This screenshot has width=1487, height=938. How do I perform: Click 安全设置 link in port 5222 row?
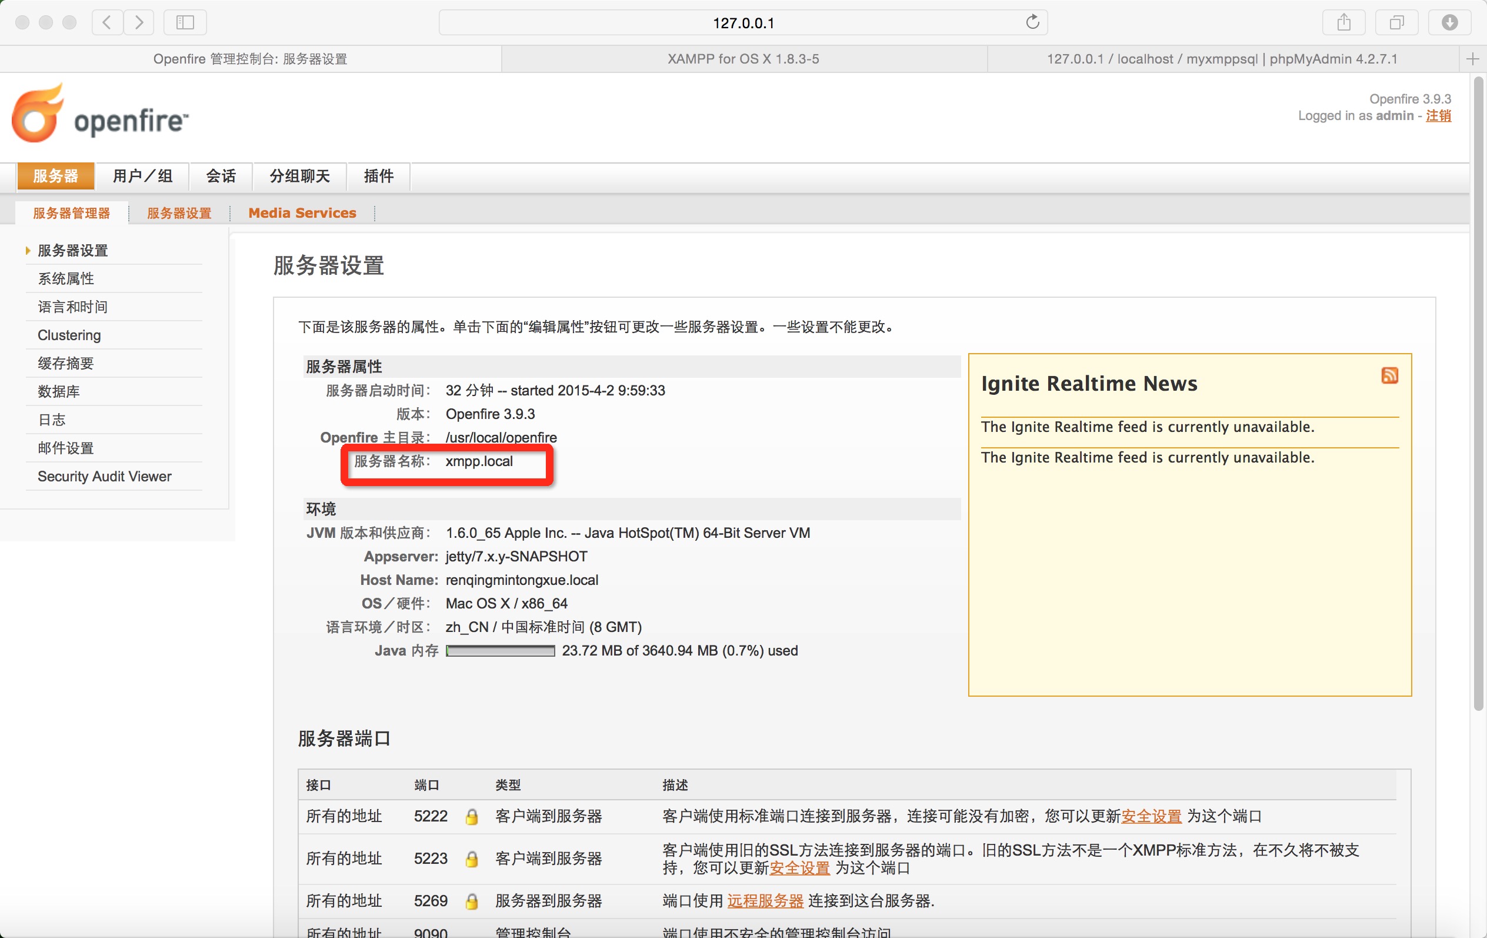click(x=1151, y=816)
